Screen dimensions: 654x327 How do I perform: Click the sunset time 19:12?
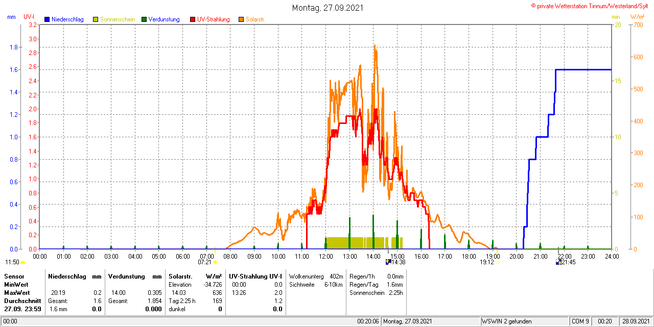point(486,262)
